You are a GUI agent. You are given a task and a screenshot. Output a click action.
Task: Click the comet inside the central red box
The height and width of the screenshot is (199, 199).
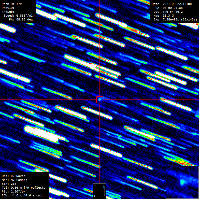click(x=100, y=100)
